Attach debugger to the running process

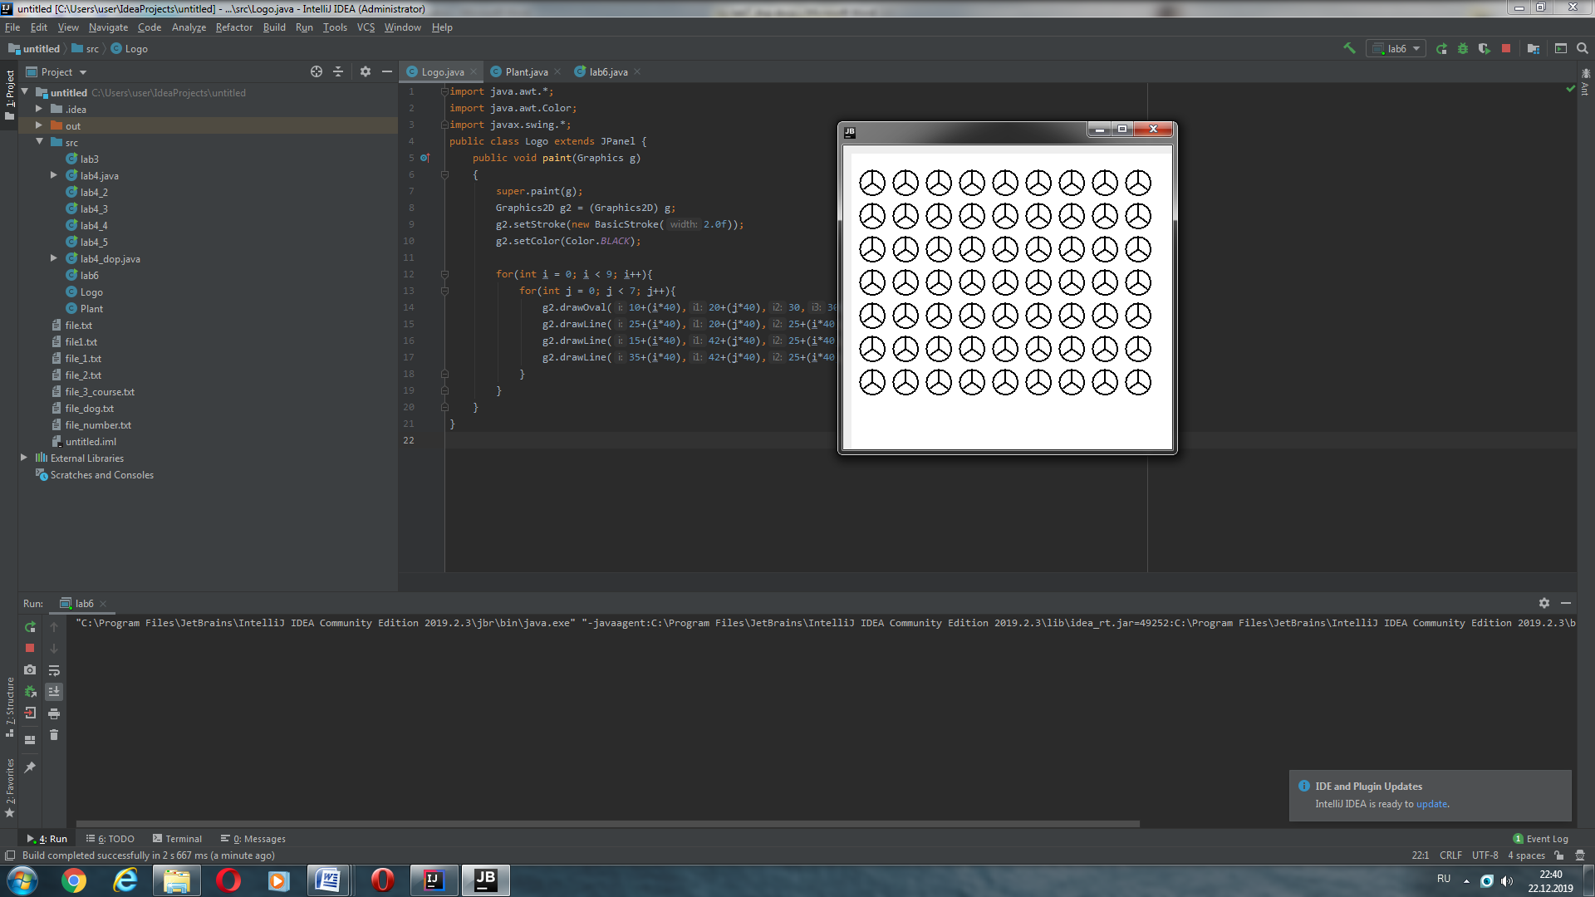click(30, 691)
